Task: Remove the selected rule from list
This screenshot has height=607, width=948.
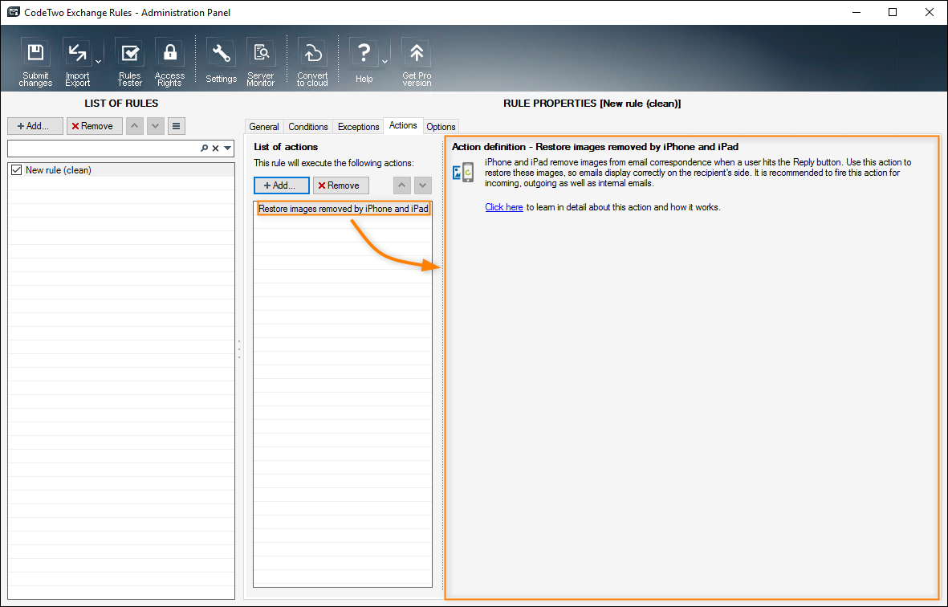Action: point(94,126)
